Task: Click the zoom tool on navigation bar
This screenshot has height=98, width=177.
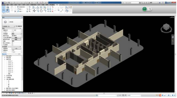Action: click(x=173, y=41)
